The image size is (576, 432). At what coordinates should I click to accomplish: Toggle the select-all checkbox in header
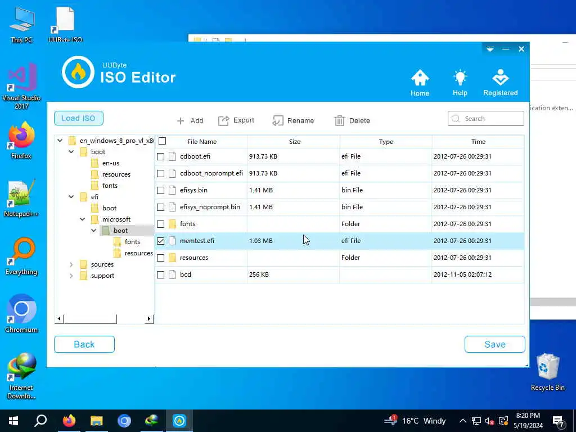(163, 141)
